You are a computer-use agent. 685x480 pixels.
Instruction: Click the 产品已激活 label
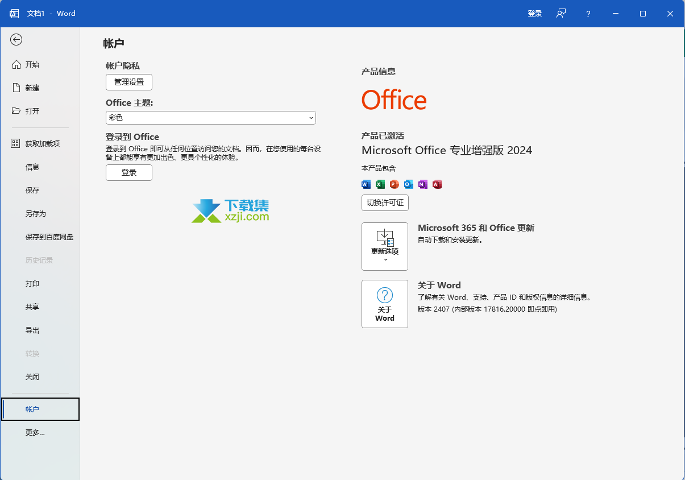pos(383,136)
